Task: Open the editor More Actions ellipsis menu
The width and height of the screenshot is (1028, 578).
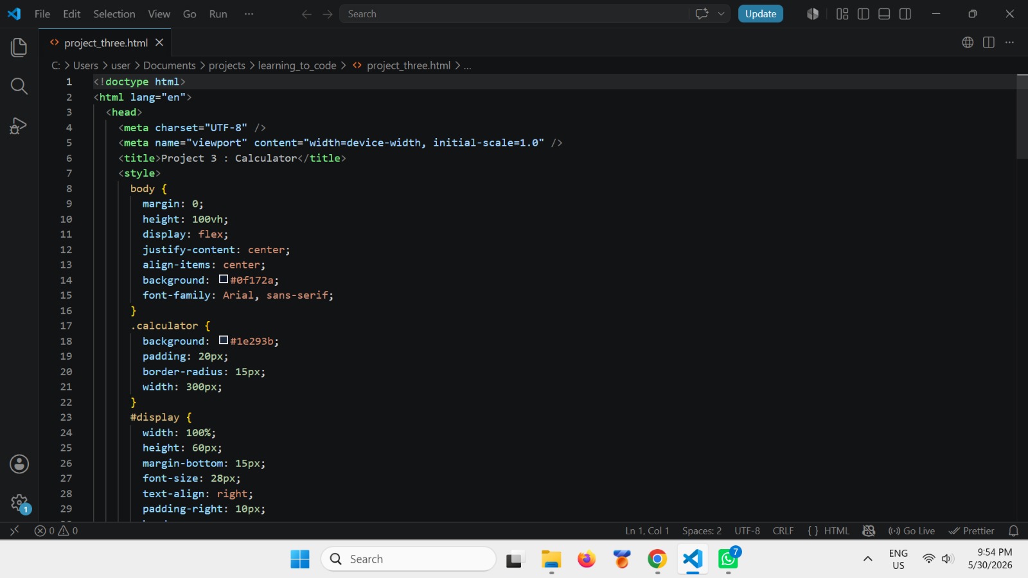Action: tap(1009, 42)
